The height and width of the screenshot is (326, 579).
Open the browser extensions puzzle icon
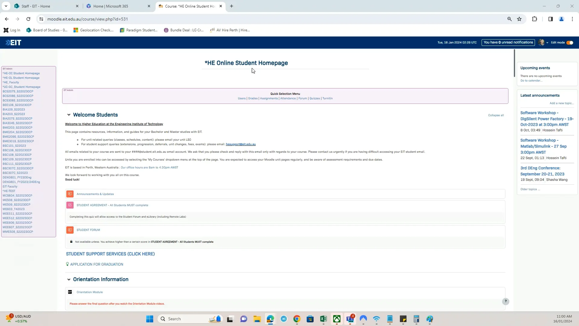(x=534, y=19)
